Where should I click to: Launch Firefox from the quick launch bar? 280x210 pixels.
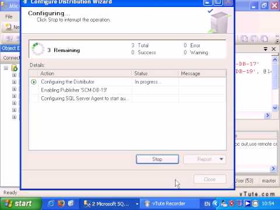[61, 204]
